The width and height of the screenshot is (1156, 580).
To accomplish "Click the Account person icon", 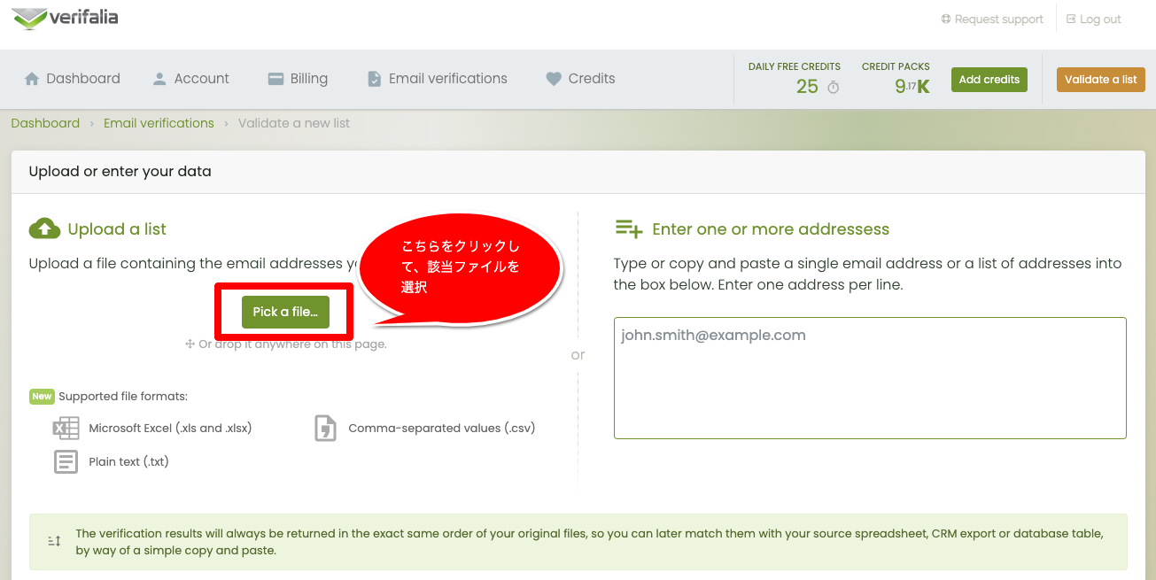I will 159,79.
